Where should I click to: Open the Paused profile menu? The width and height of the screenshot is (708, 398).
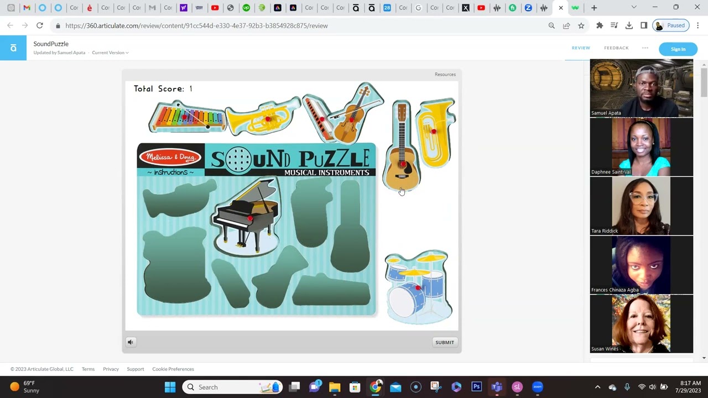[x=671, y=25]
